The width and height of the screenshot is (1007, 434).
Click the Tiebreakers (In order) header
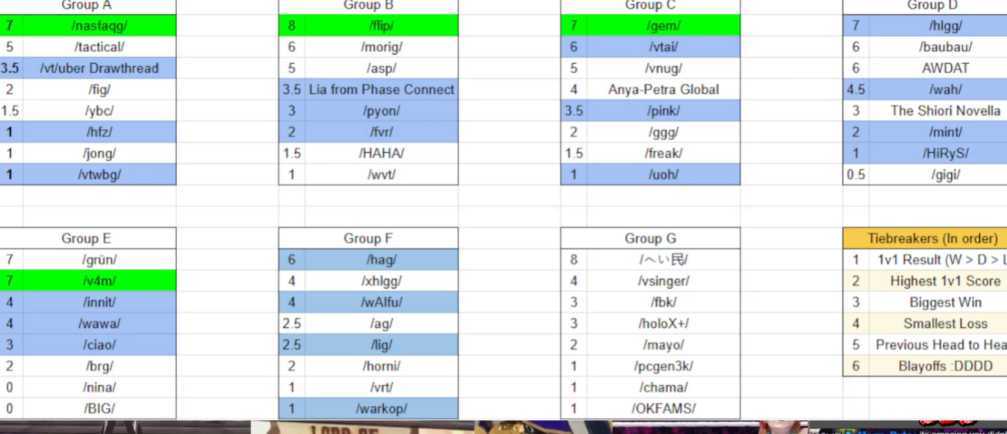[x=932, y=238]
